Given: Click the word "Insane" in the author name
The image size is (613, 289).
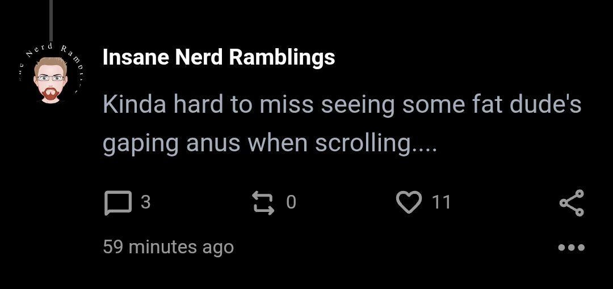Looking at the screenshot, I should pos(136,57).
